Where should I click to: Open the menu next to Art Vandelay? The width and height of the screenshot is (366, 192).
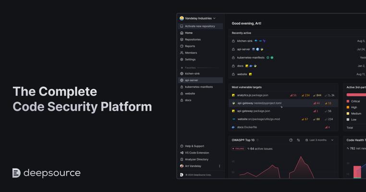(220, 166)
